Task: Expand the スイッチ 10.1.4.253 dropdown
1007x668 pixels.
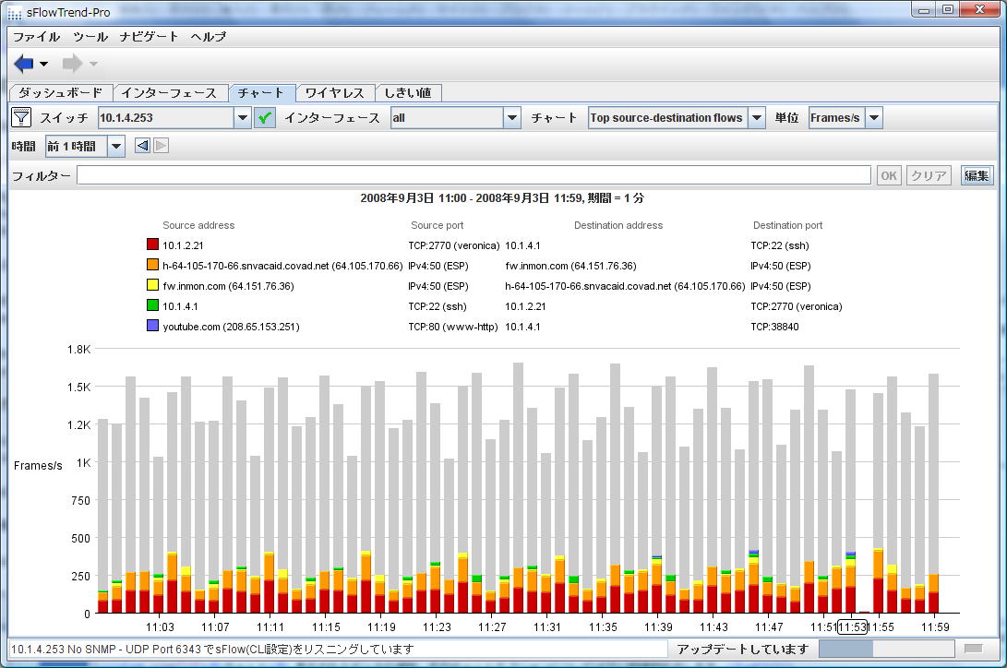Action: pyautogui.click(x=243, y=118)
